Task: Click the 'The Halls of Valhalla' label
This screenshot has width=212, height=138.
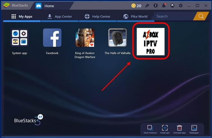Action: click(x=117, y=53)
